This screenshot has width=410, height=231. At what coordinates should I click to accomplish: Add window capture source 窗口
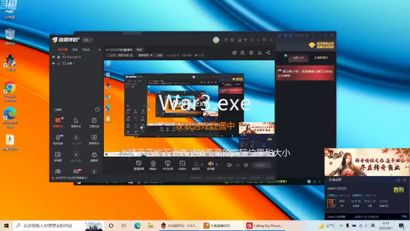[138, 165]
